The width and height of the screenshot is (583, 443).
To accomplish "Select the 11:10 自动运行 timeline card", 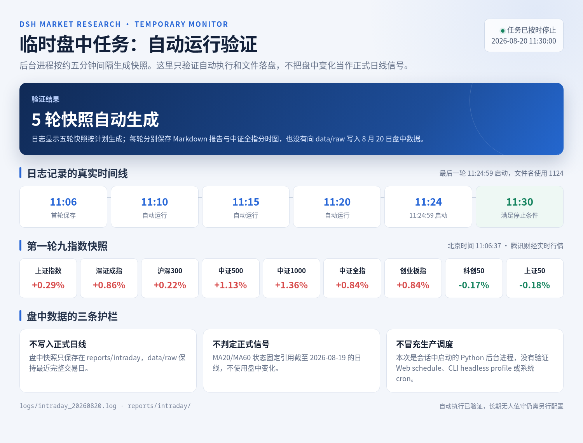I will click(155, 207).
